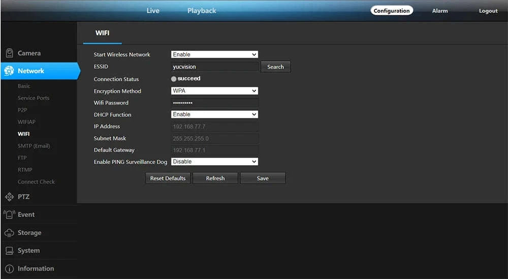Expand Enable PING Surveillance Dog dropdown

[x=214, y=162]
